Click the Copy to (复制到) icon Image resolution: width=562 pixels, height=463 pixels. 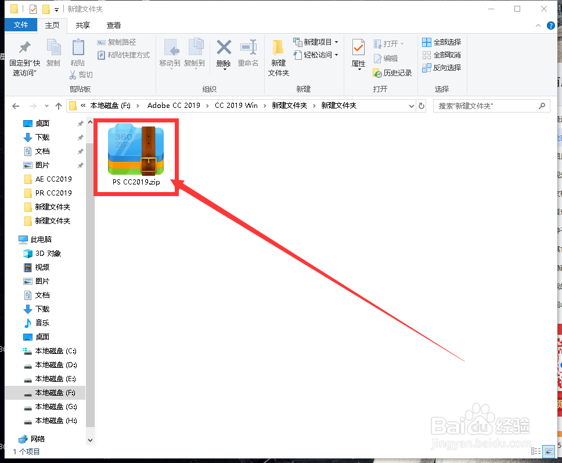tap(196, 48)
